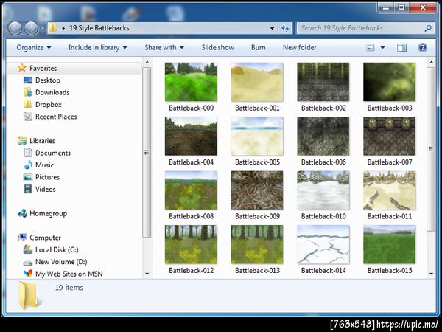442x332 pixels.
Task: Click the Desktop icon under Favorites
Action: (x=28, y=80)
